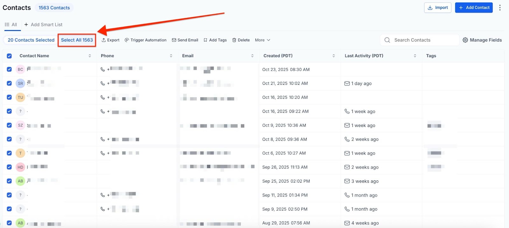The image size is (509, 228).
Task: Open the three-dot options menu
Action: 500,8
